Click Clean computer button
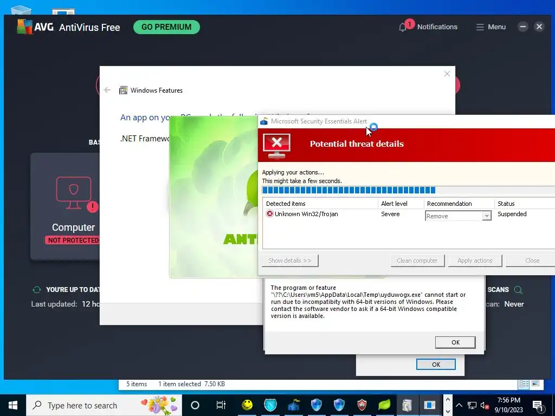Viewport: 555px width, 416px height. [417, 261]
